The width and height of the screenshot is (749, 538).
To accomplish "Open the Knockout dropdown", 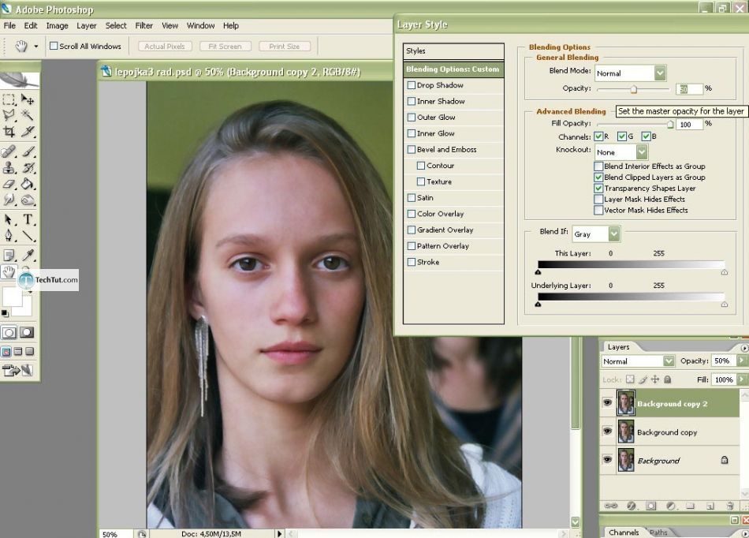I will pyautogui.click(x=642, y=152).
